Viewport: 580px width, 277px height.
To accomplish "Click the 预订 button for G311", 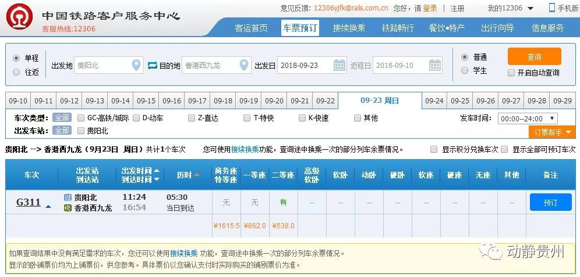I will (x=550, y=203).
